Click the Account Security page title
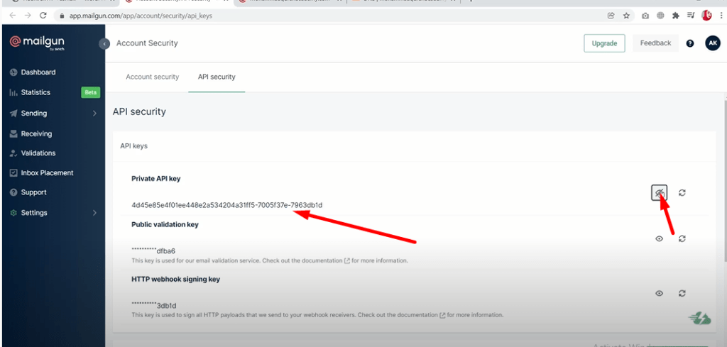 pyautogui.click(x=147, y=43)
